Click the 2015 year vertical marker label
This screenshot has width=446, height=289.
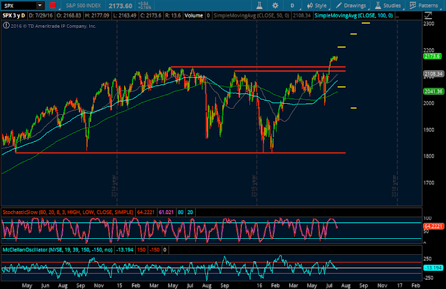(x=254, y=186)
